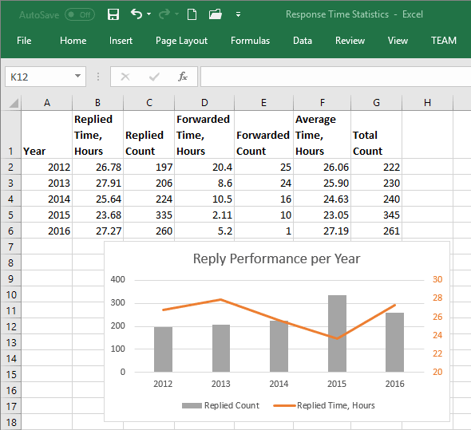Click the 2016 gray bar in chart
Viewport: 471px width, 430px height.
(394, 342)
